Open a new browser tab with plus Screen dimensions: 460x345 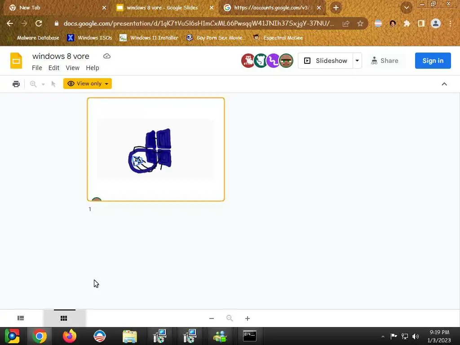click(x=336, y=8)
